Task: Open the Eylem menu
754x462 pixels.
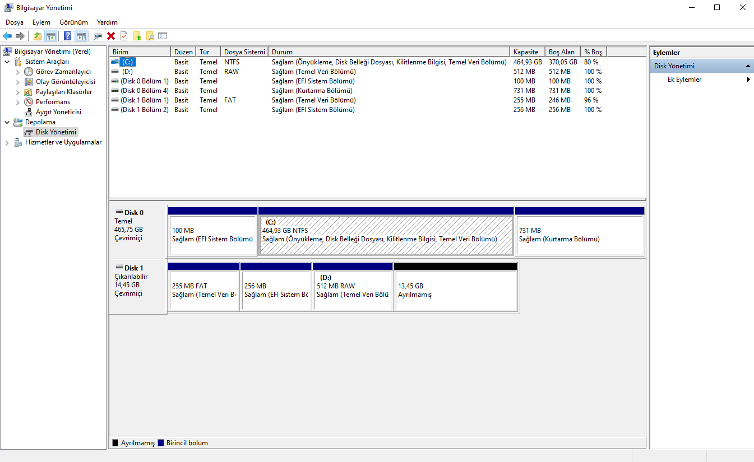Action: 41,22
